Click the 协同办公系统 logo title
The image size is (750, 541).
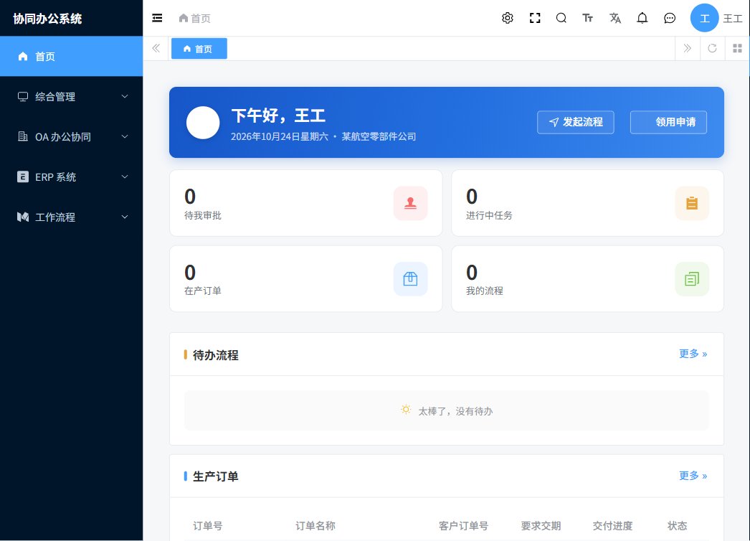point(47,19)
